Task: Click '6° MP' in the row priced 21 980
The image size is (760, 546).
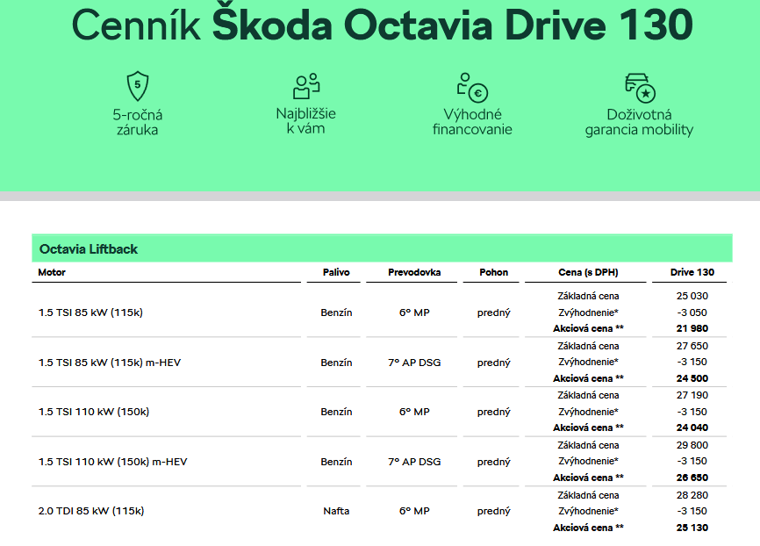Action: pyautogui.click(x=414, y=313)
